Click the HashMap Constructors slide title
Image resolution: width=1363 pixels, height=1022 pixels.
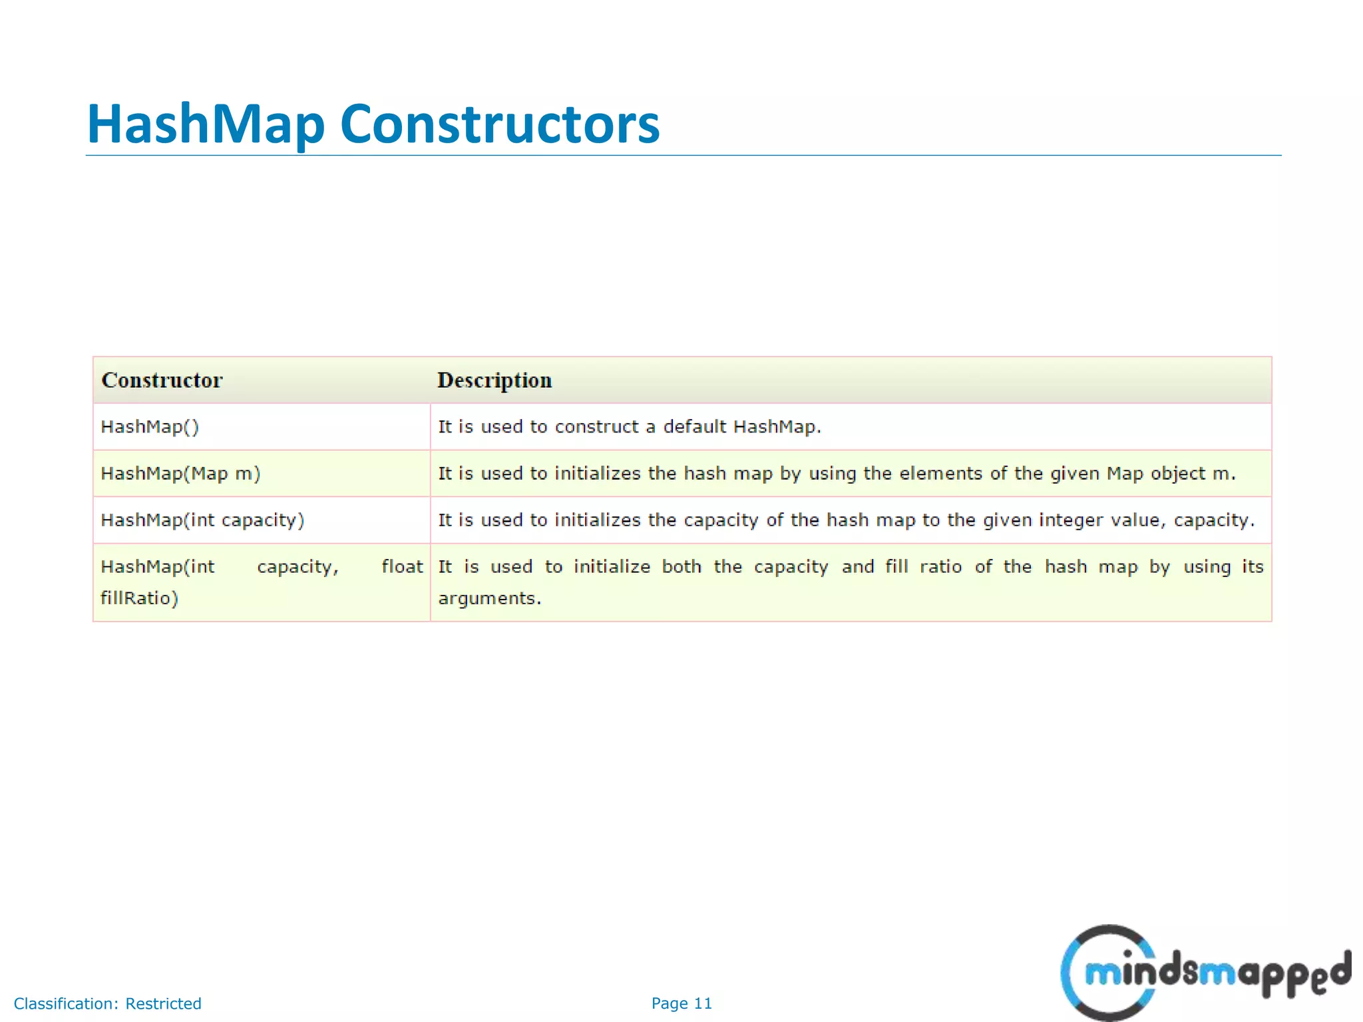373,124
